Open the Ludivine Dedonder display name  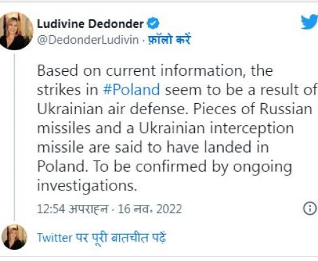tap(90, 23)
